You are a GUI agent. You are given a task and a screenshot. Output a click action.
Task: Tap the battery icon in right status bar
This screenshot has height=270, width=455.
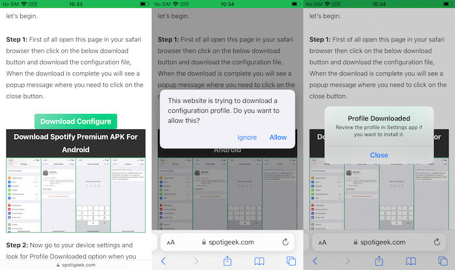pos(447,4)
